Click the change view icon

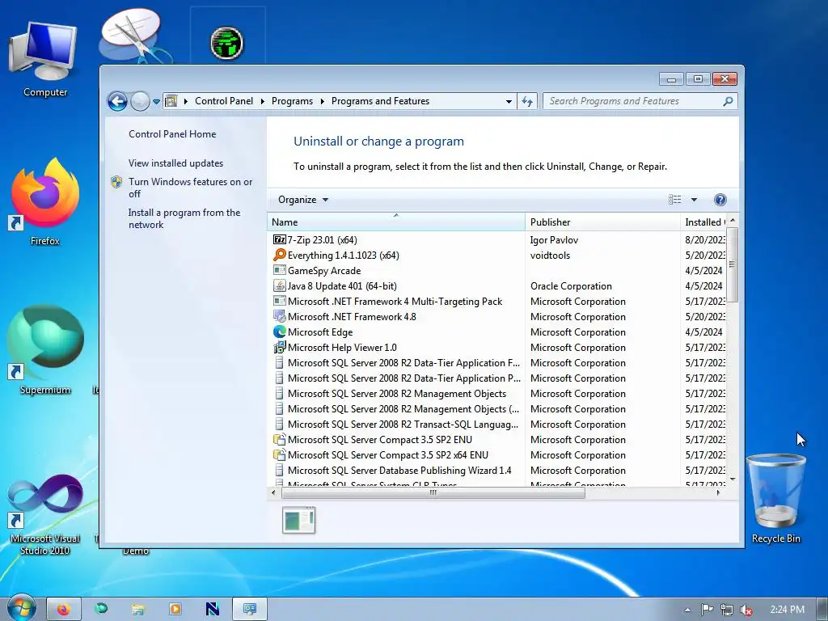tap(675, 200)
